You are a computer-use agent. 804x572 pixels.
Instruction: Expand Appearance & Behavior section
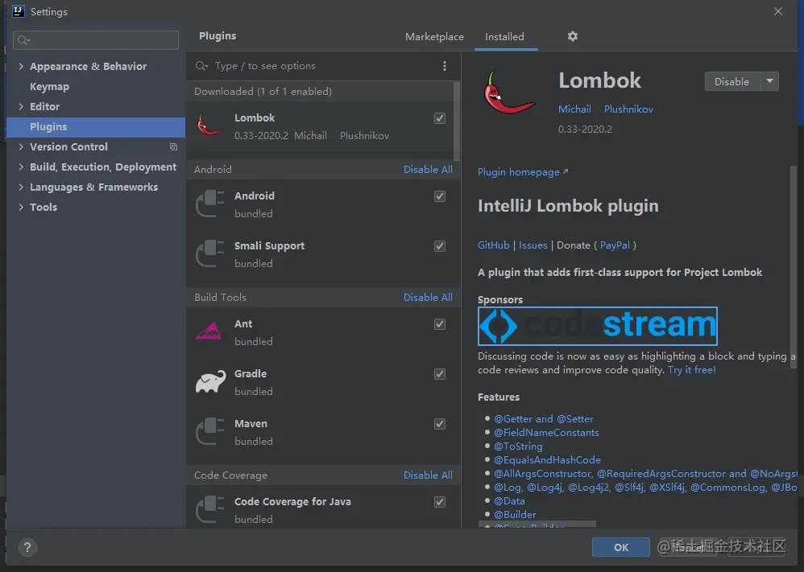[x=21, y=66]
